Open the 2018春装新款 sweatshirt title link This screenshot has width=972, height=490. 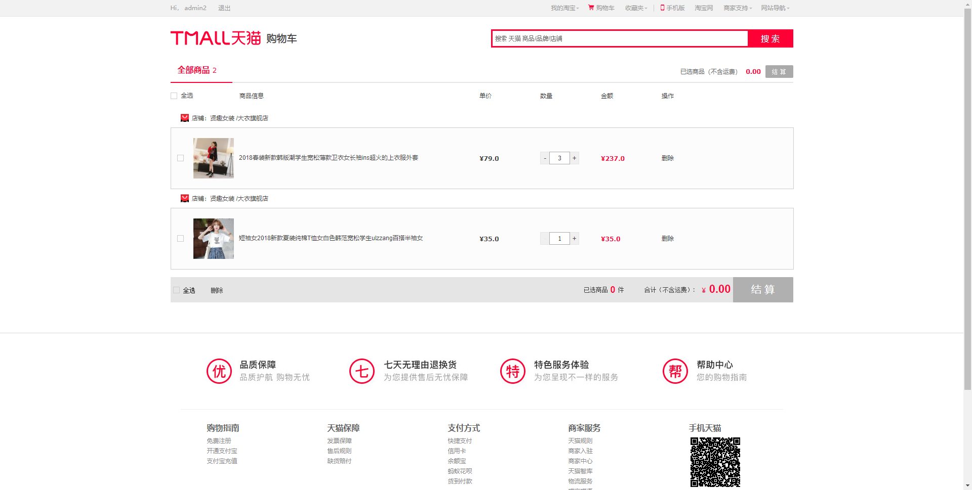point(329,158)
